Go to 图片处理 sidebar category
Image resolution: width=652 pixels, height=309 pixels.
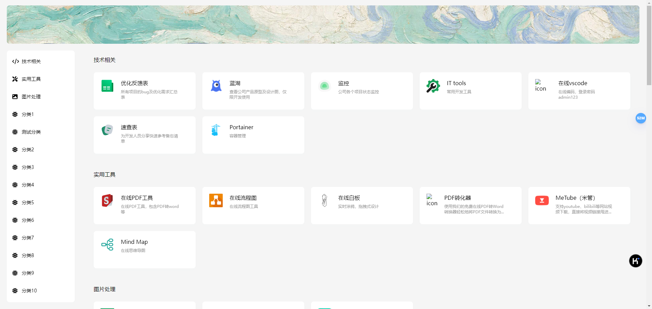(31, 97)
